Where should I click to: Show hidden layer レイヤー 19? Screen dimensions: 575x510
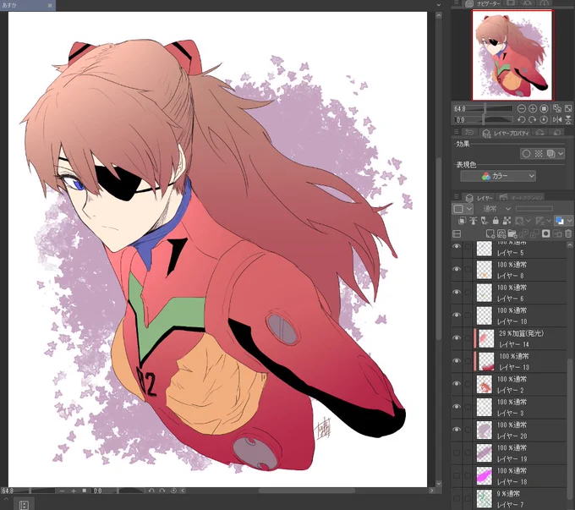click(457, 452)
